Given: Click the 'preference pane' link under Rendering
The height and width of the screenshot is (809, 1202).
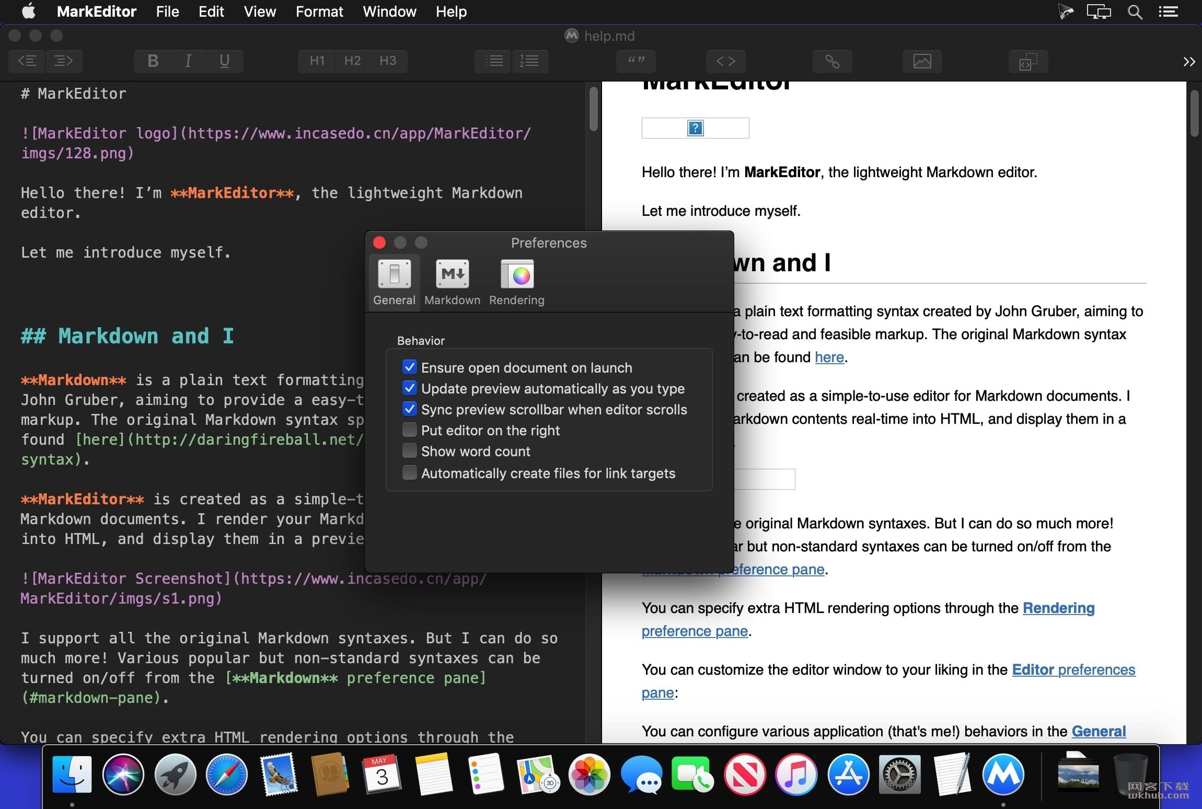Looking at the screenshot, I should coord(695,631).
